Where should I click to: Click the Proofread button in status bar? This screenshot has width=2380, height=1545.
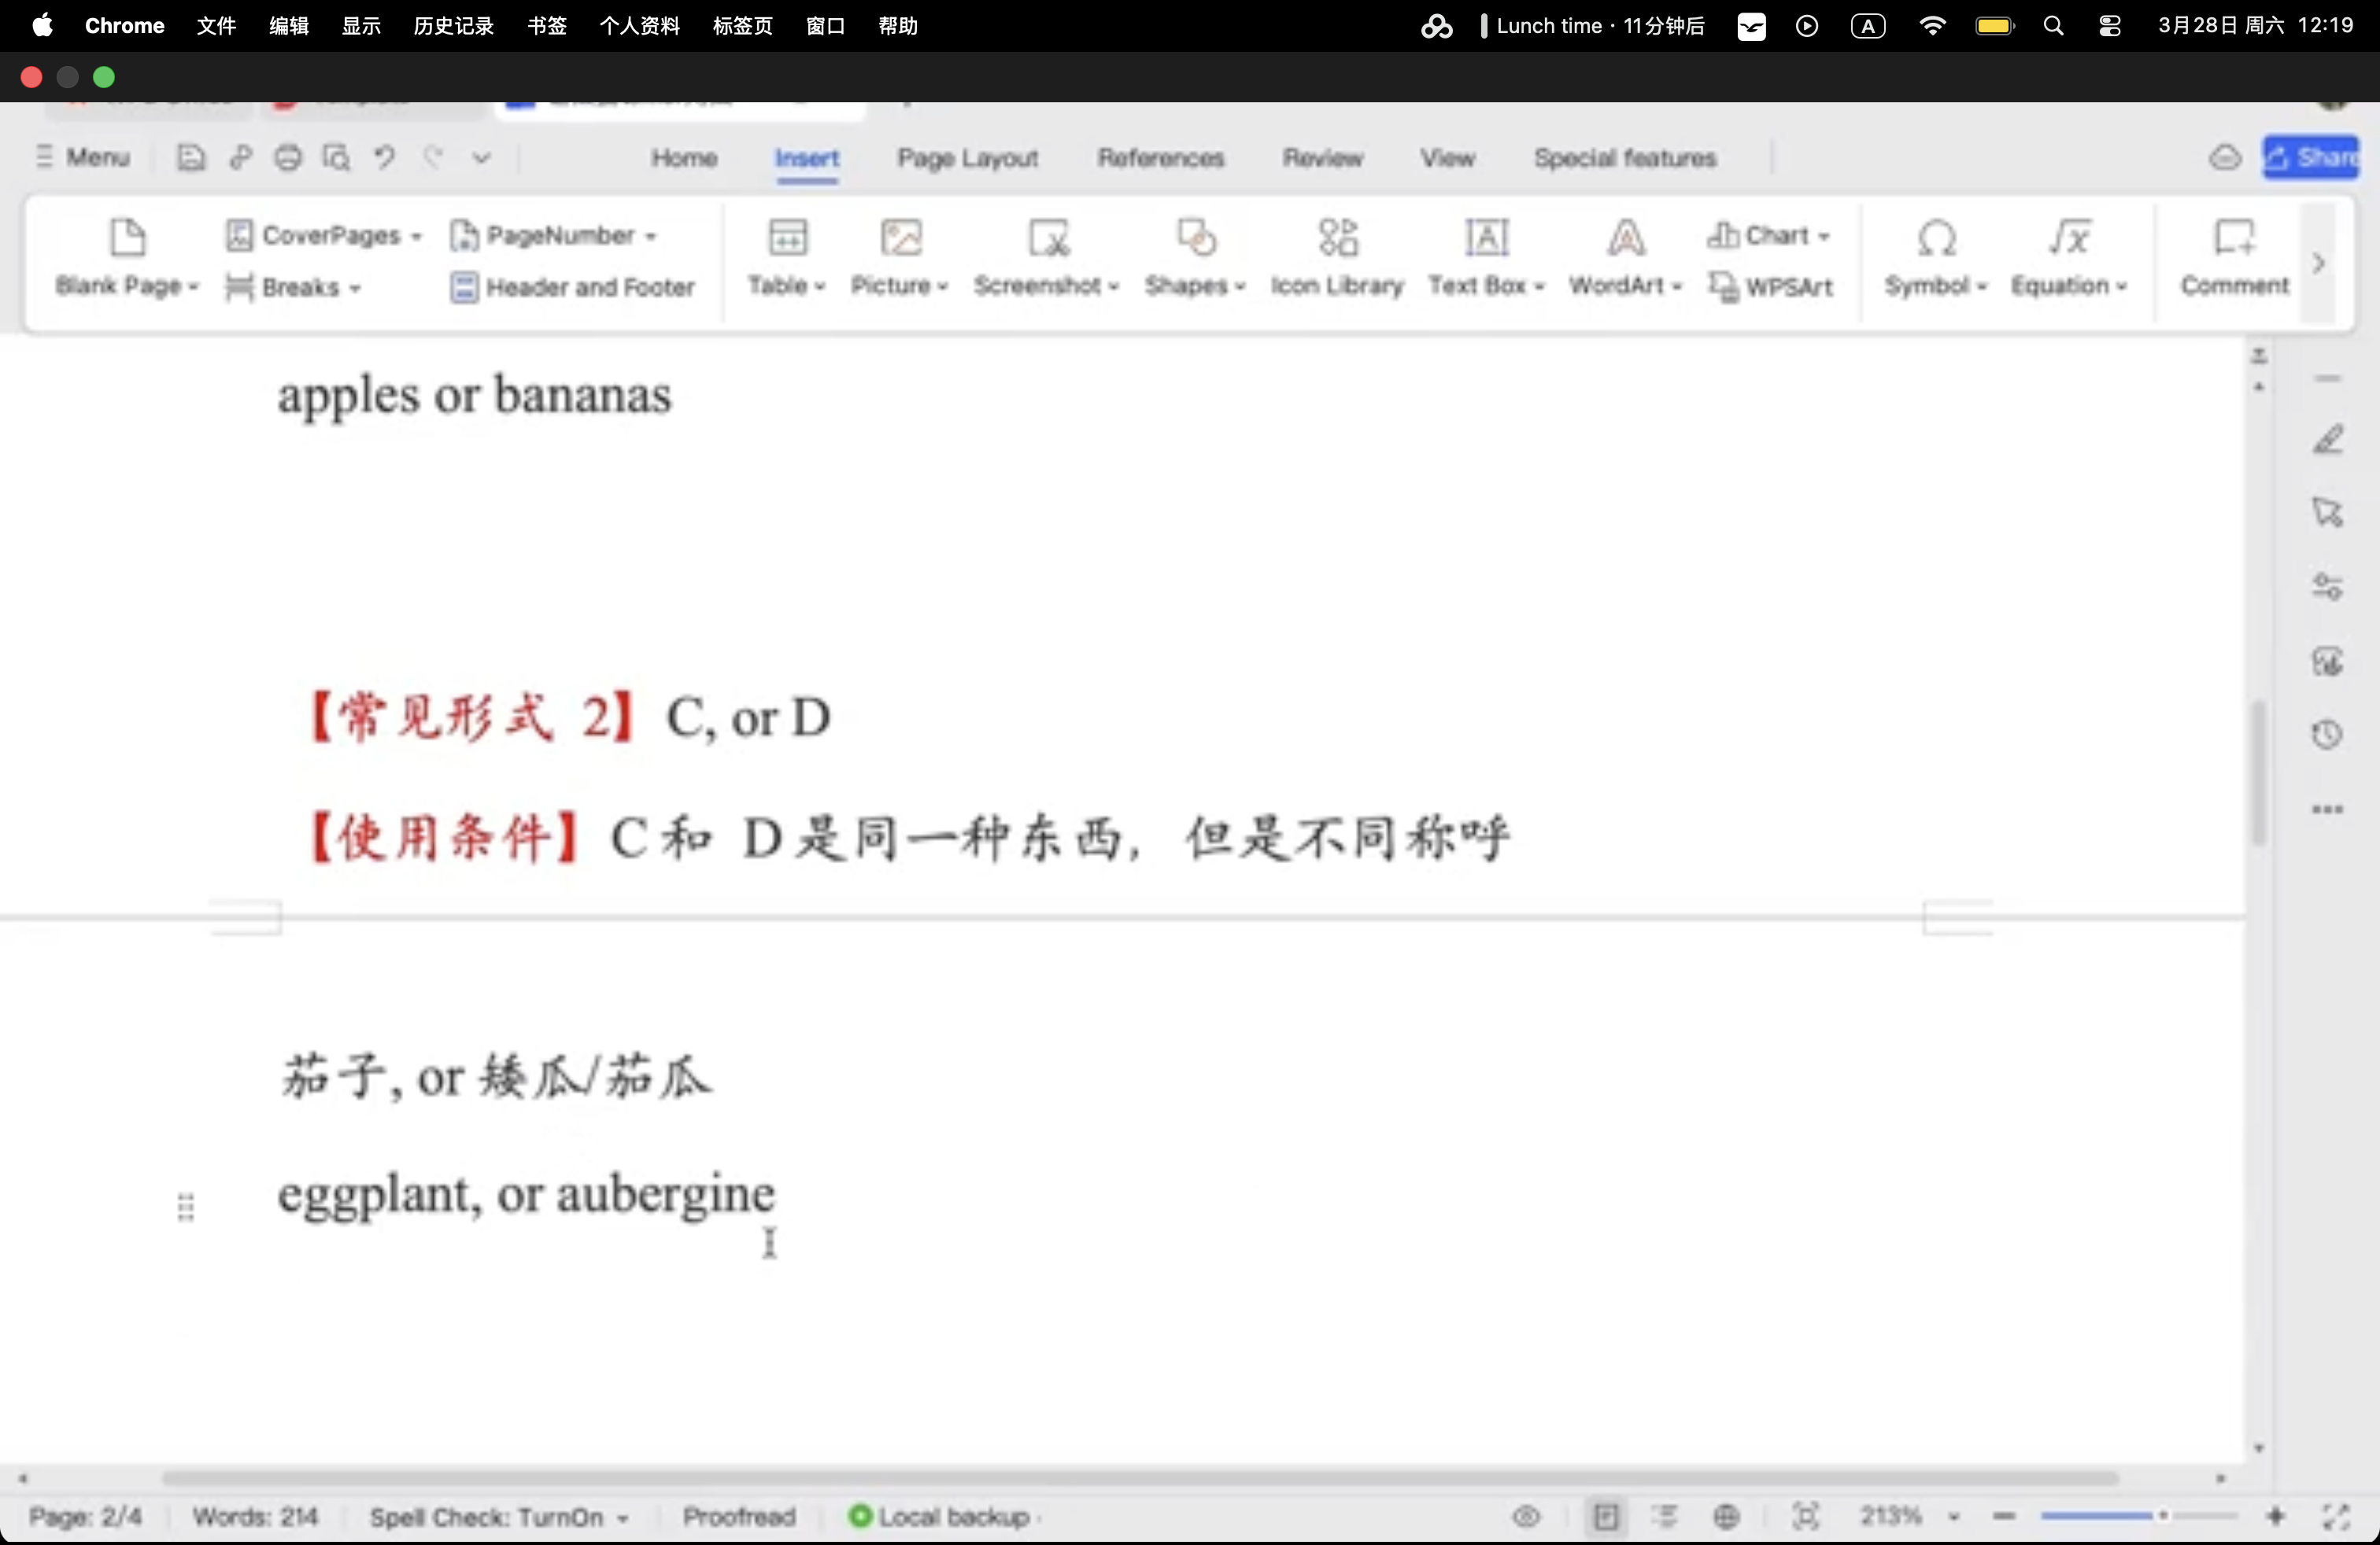[x=739, y=1517]
